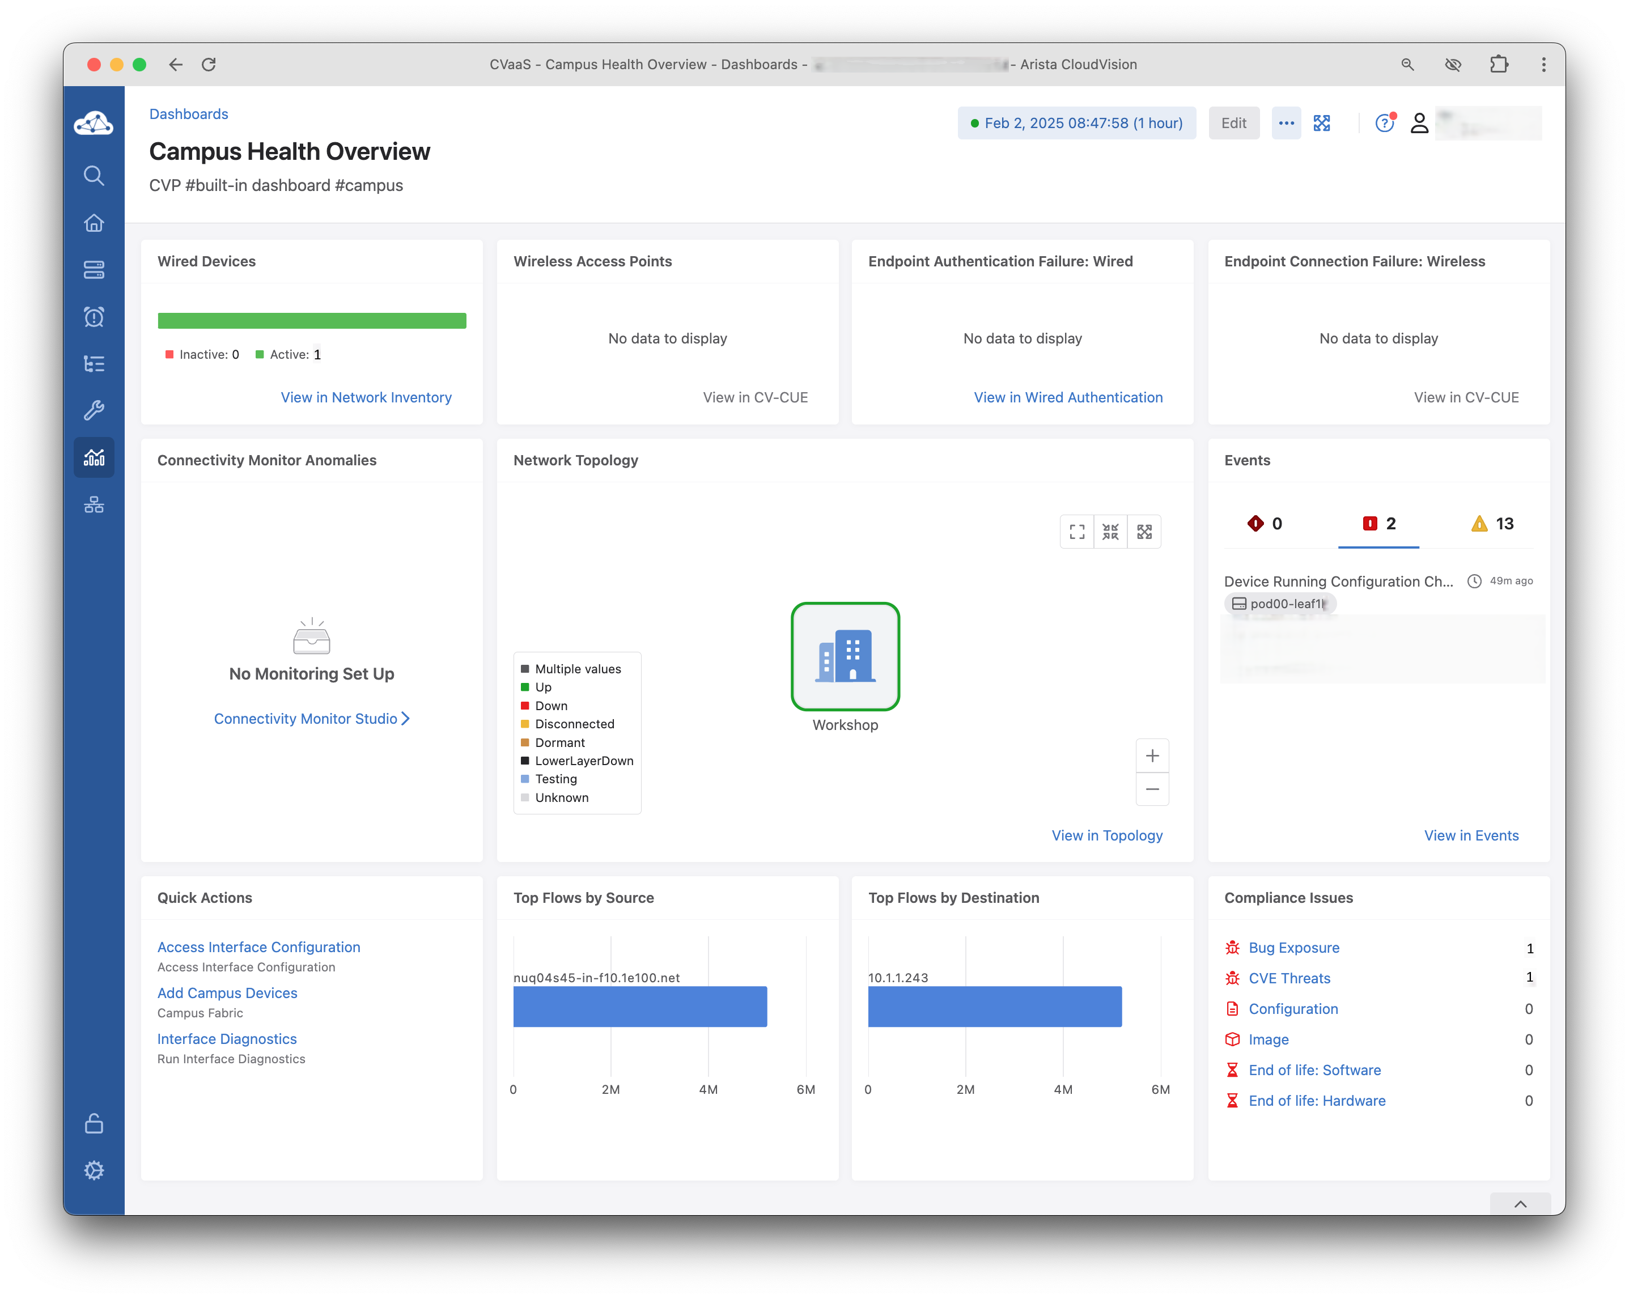Image resolution: width=1629 pixels, height=1299 pixels.
Task: Open the help question mark icon
Action: pyautogui.click(x=1384, y=123)
